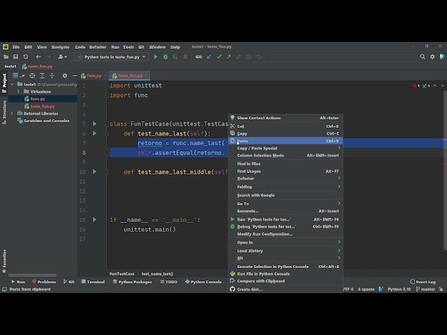Open the run configuration dropdown
447x335 pixels.
[112, 57]
